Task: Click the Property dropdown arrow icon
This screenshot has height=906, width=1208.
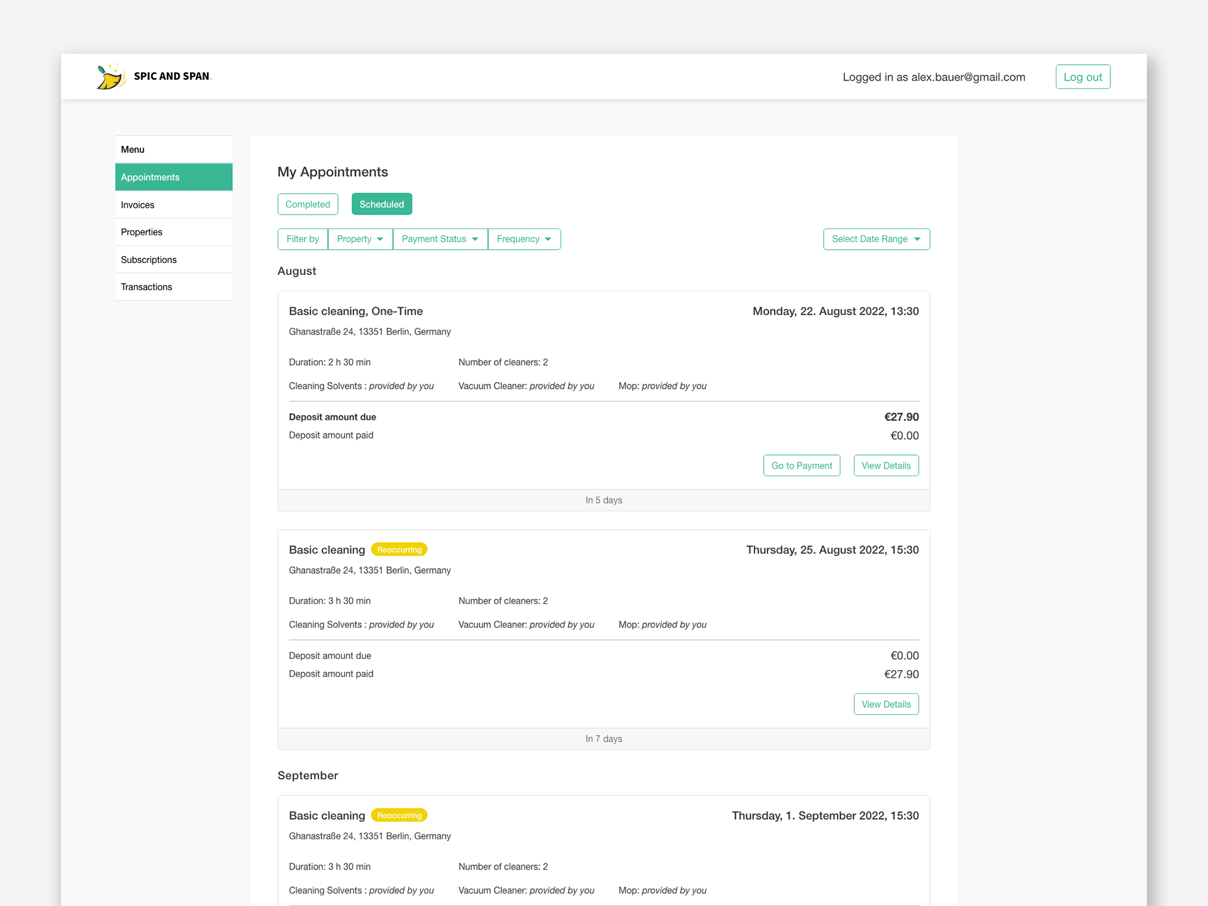Action: click(380, 239)
